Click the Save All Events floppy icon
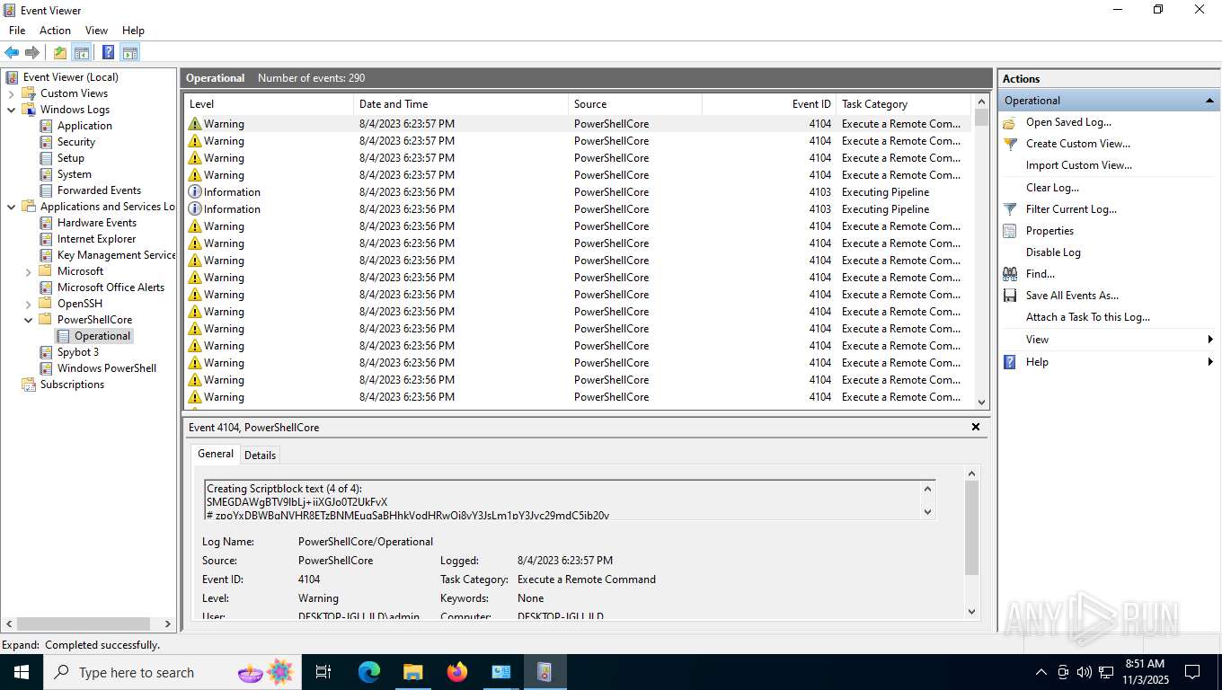The height and width of the screenshot is (690, 1222). click(1009, 296)
